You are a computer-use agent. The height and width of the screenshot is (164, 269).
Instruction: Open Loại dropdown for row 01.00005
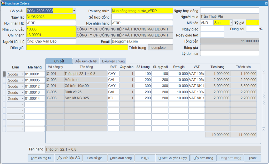coord(22,80)
